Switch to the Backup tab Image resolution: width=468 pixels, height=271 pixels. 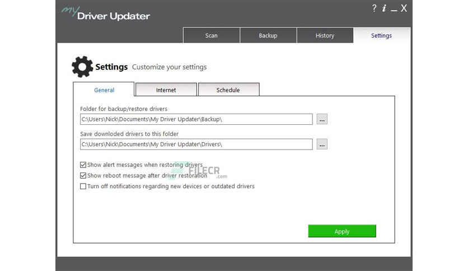[268, 35]
